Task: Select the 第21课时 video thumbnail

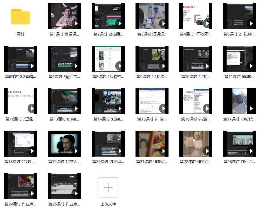Action: pyautogui.click(x=152, y=144)
